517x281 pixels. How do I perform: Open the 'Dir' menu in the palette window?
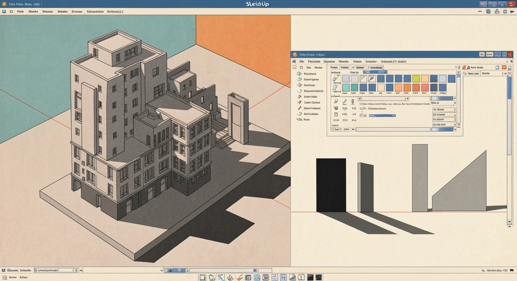click(302, 61)
